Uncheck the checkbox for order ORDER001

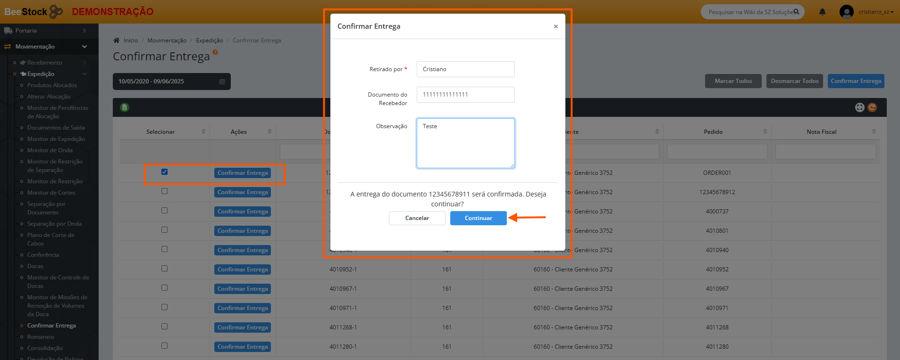(x=164, y=172)
